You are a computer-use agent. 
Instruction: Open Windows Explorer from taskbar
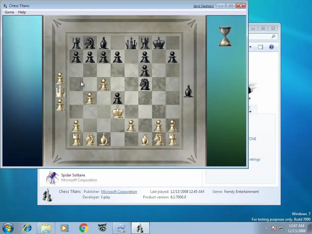pos(46,228)
